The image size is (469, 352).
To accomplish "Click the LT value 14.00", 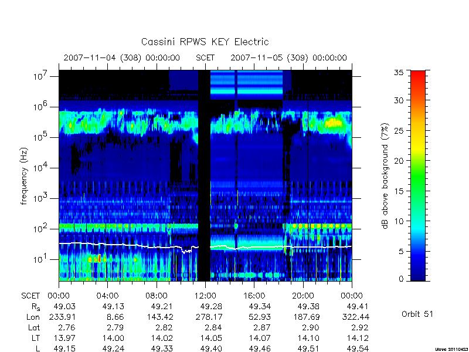I will coord(113,338).
